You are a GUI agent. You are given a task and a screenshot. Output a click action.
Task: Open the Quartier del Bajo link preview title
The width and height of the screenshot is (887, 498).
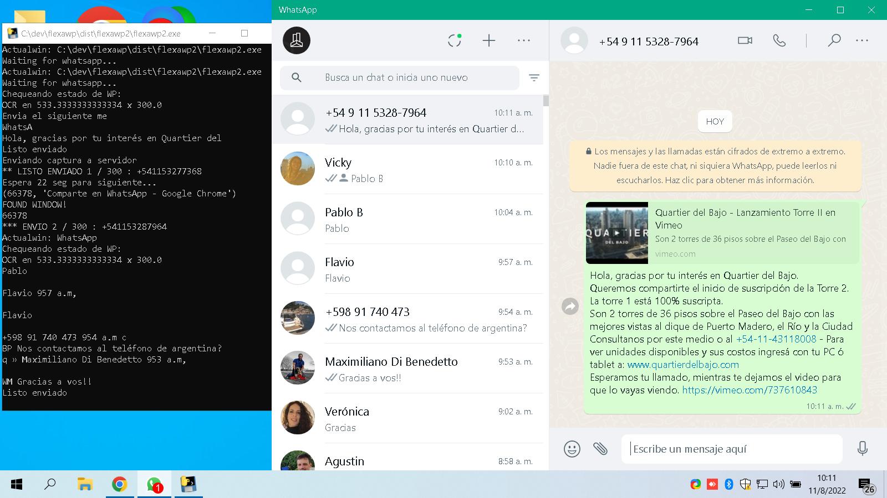(745, 219)
